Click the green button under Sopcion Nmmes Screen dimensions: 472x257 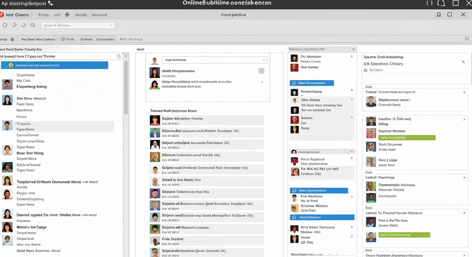pyautogui.click(x=407, y=138)
